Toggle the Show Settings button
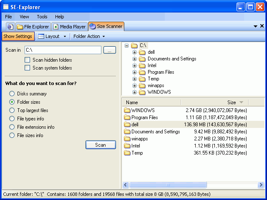This screenshot has height=200, width=267. [x=18, y=36]
